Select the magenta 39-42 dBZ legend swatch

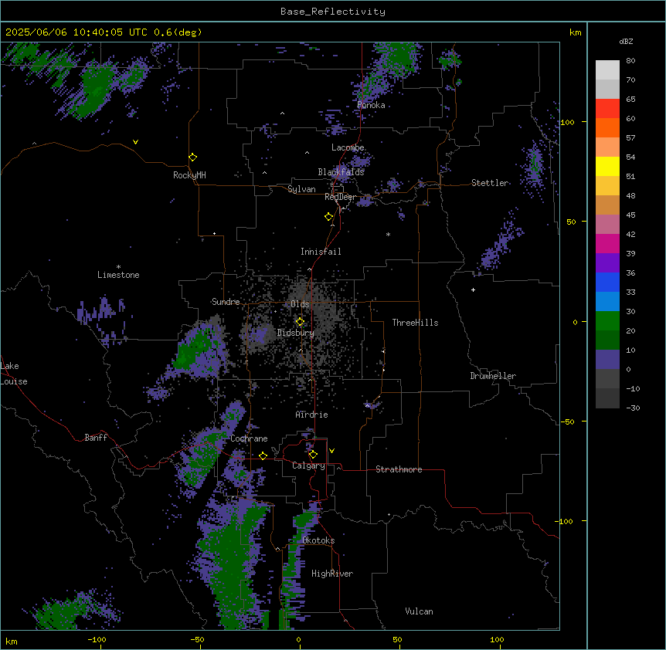607,243
